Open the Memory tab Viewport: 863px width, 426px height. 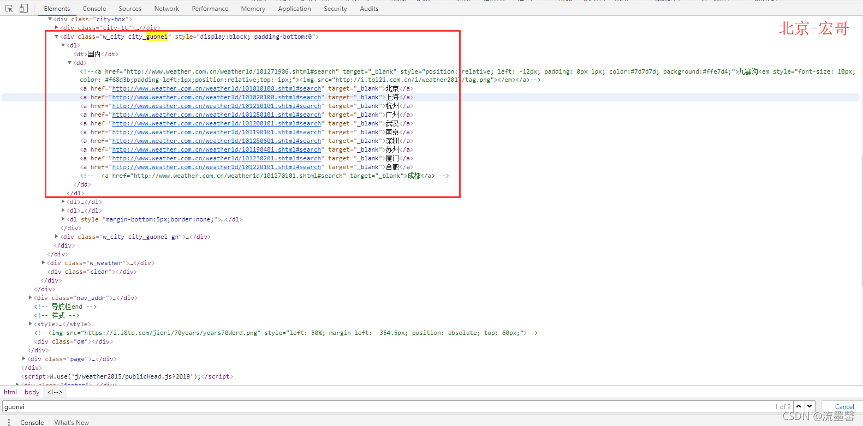tap(253, 9)
